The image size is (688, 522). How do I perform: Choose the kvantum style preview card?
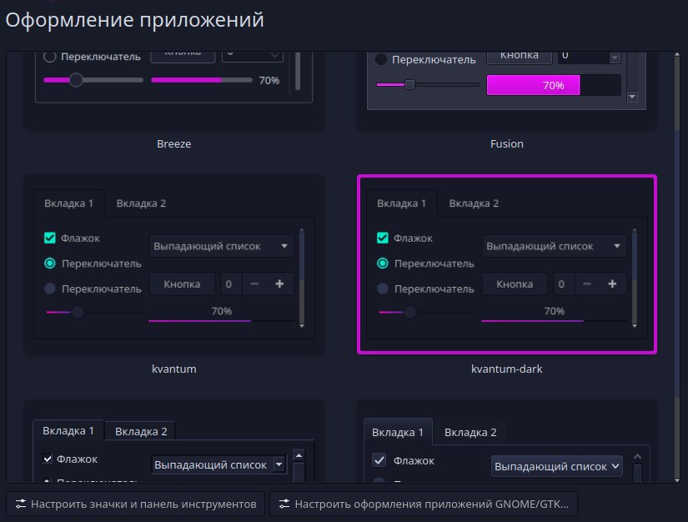[174, 264]
